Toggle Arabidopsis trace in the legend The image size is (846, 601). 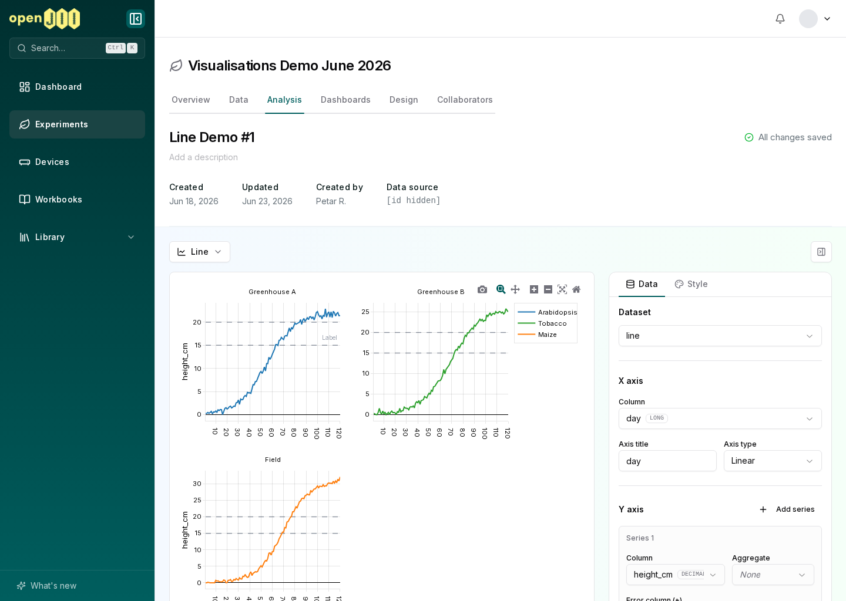pos(548,312)
